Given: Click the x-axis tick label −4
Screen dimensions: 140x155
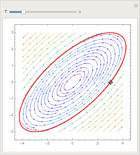Looking at the screenshot, I should coord(22,143).
